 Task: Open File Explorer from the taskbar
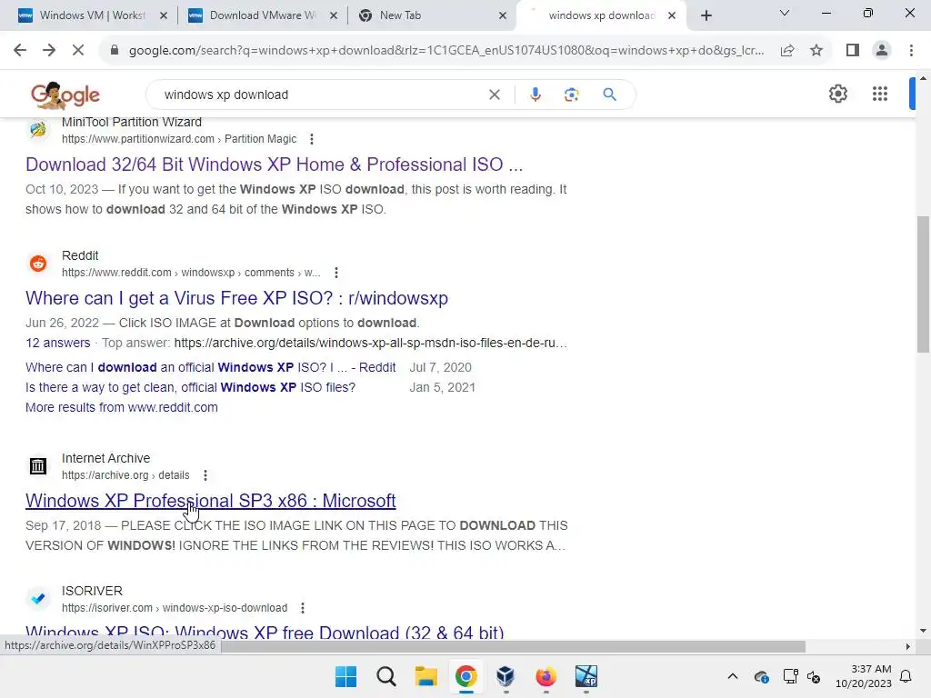pos(425,676)
